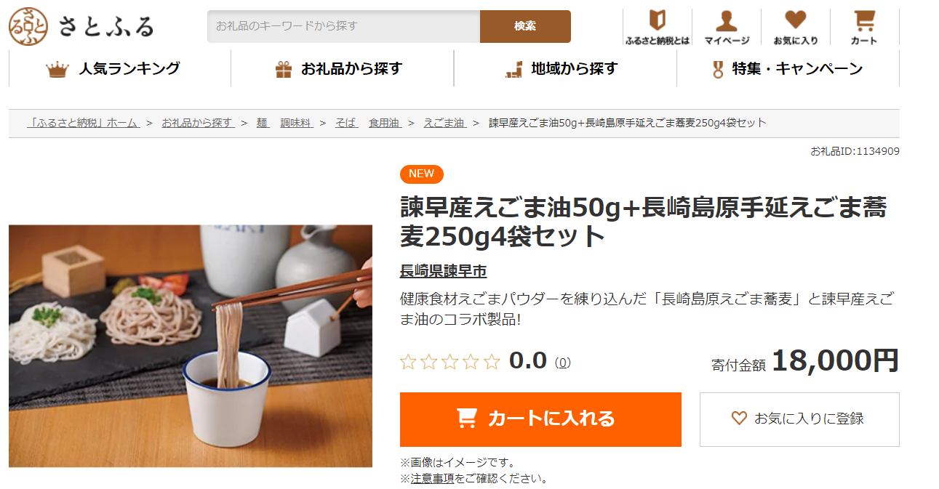Open 地域から探す navigation menu
This screenshot has width=939, height=489.
pyautogui.click(x=565, y=69)
